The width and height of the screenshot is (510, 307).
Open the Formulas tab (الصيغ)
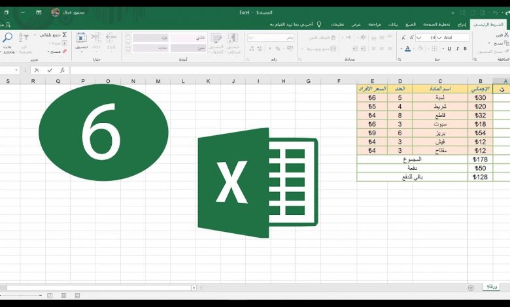411,24
